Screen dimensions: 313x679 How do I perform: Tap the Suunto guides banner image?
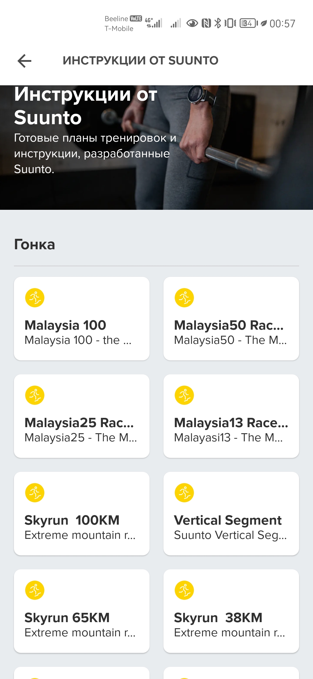point(156,147)
